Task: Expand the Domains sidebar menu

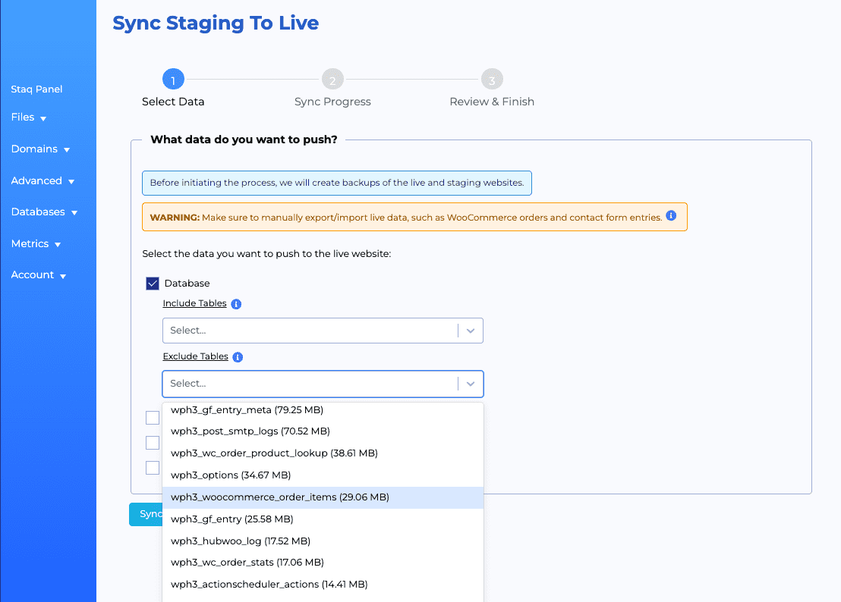Action: click(x=34, y=149)
